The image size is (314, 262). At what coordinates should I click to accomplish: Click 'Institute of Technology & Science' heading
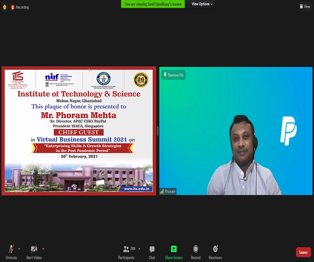79,94
